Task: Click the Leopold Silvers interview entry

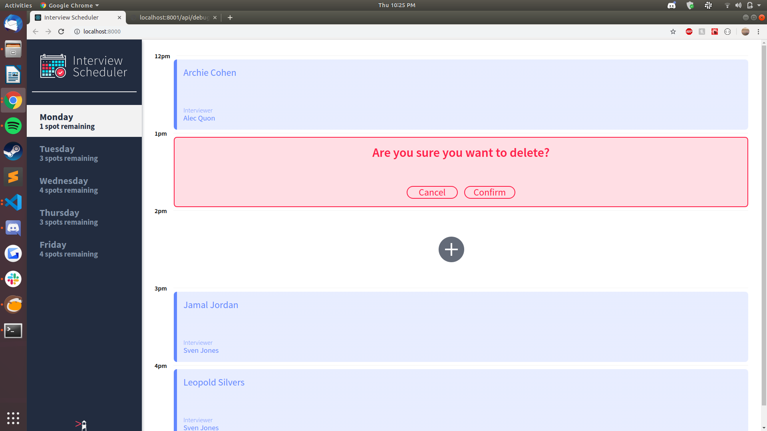Action: point(461,399)
